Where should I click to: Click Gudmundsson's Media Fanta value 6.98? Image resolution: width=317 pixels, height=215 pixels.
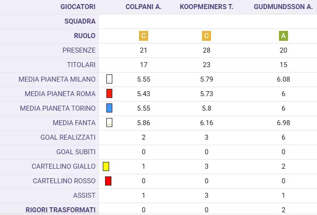point(283,123)
